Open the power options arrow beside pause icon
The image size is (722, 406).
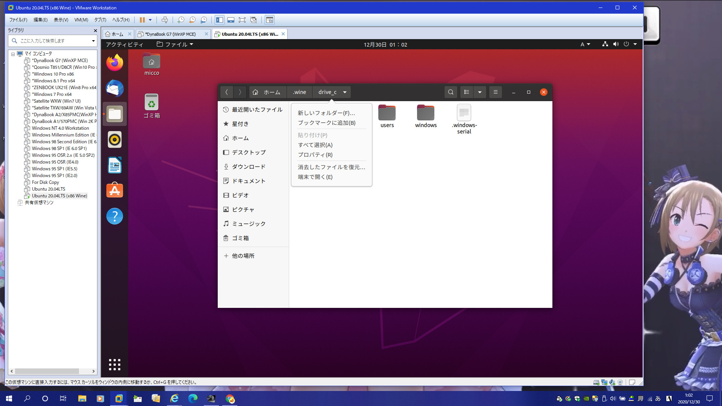pos(150,20)
